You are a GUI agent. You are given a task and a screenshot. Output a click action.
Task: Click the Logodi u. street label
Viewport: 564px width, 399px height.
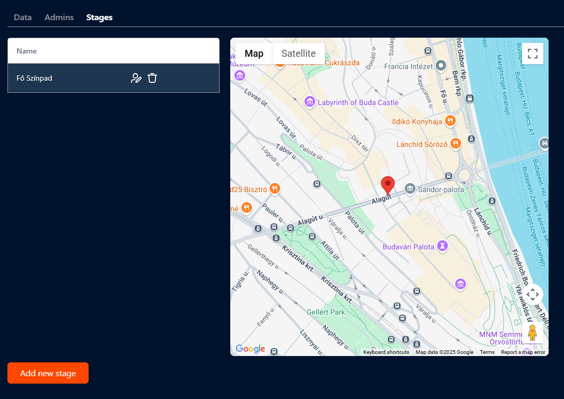(x=271, y=157)
